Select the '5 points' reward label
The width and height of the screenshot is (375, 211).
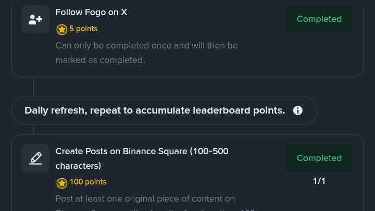[x=83, y=29]
